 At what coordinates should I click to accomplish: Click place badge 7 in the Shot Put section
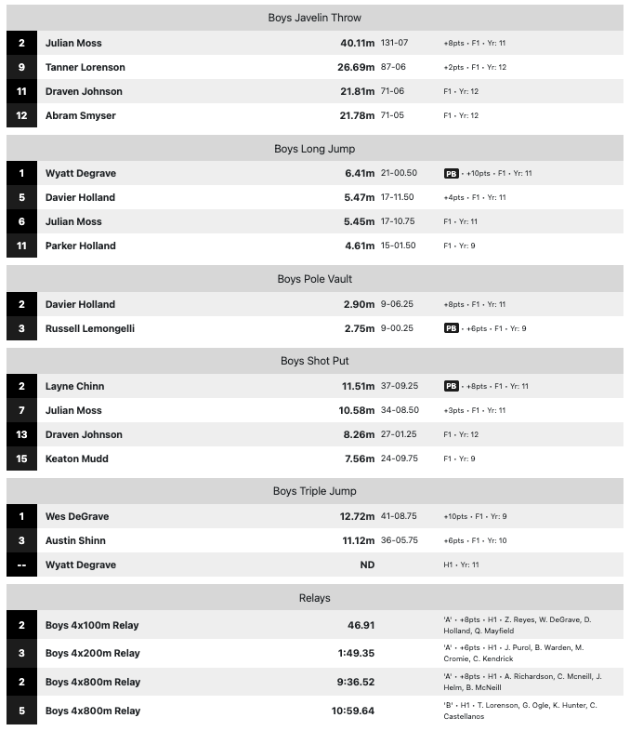[x=21, y=410]
